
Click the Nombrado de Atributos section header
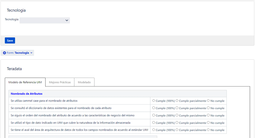coord(27,94)
